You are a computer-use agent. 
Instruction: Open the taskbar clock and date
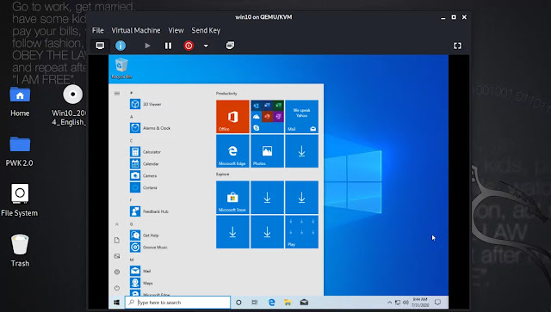pos(420,303)
